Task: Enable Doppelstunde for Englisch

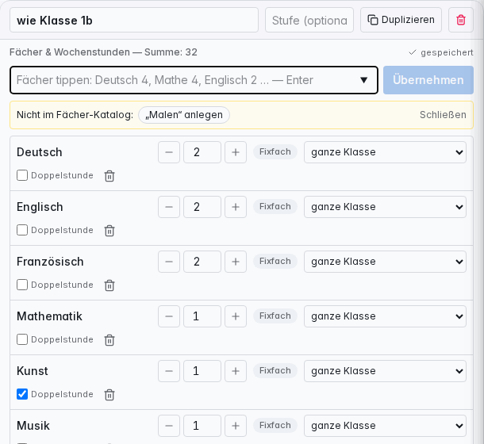Action: click(x=22, y=230)
